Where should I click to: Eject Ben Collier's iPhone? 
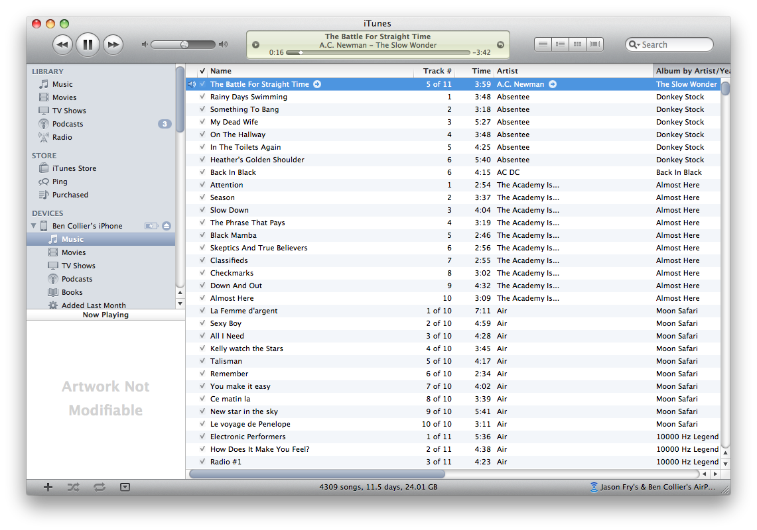[x=167, y=226]
